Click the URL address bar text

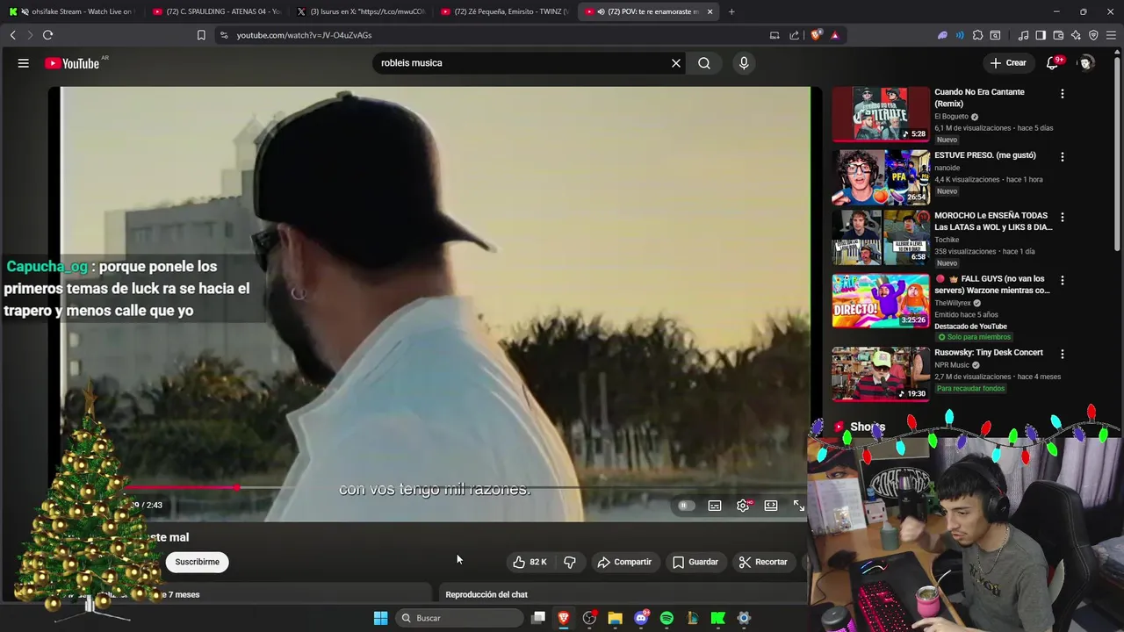[304, 35]
